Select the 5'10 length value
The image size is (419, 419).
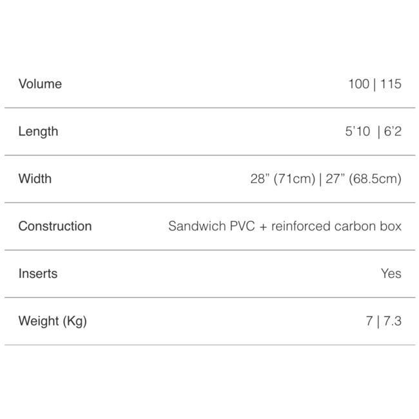click(358, 132)
